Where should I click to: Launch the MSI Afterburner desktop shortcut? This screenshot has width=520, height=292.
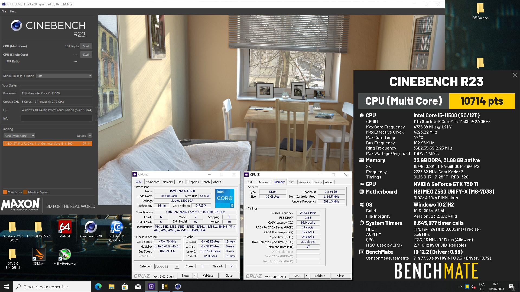point(65,257)
